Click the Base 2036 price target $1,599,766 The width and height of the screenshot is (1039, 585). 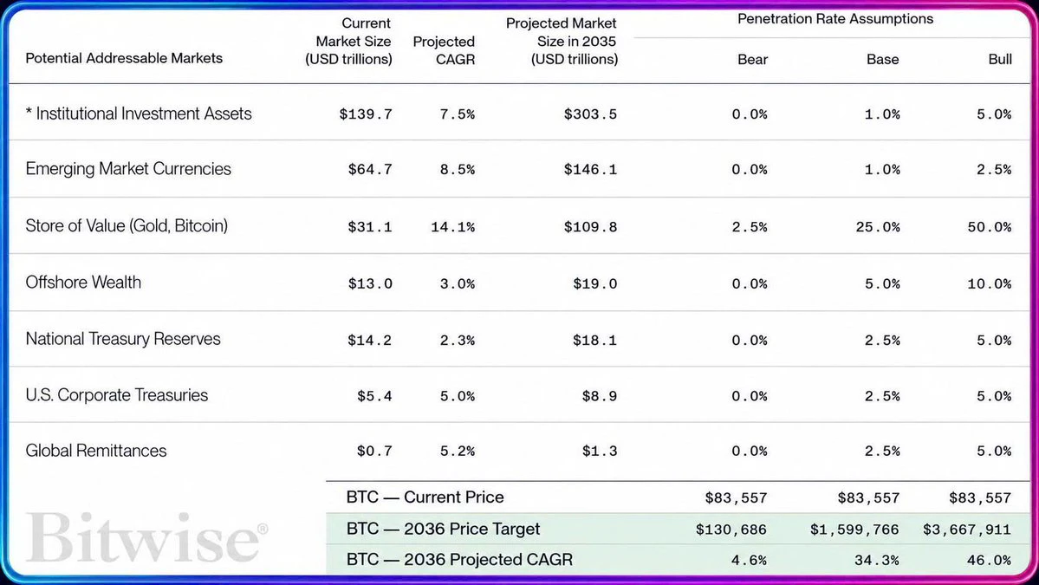click(x=854, y=530)
